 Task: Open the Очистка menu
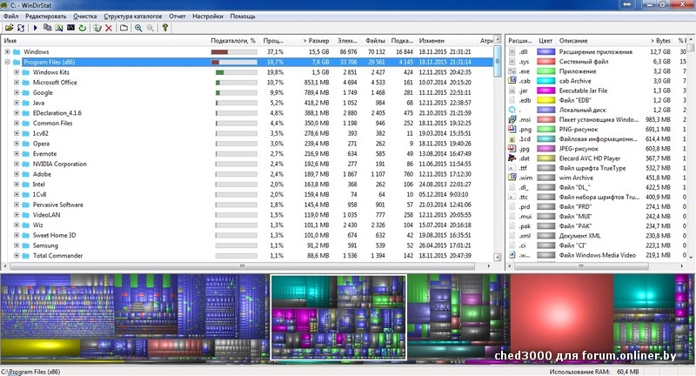pos(85,17)
